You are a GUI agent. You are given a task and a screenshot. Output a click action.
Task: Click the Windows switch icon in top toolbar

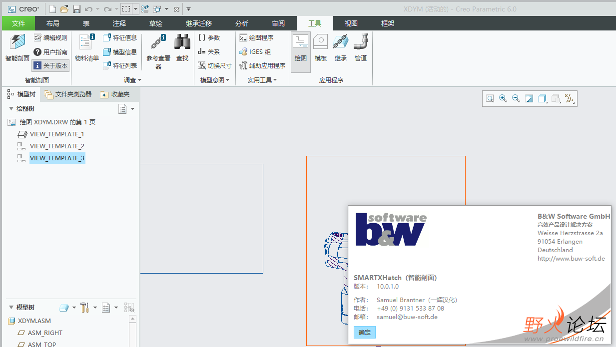point(157,9)
